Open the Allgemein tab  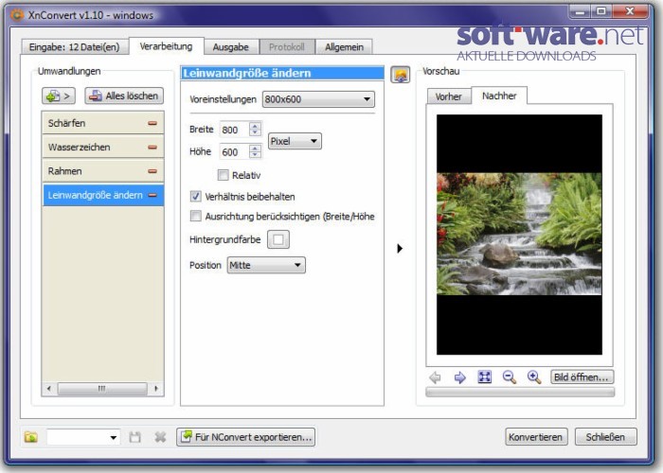coord(344,47)
